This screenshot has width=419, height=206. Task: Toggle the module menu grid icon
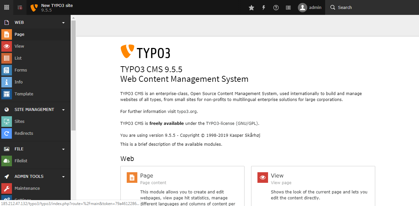coord(7,7)
